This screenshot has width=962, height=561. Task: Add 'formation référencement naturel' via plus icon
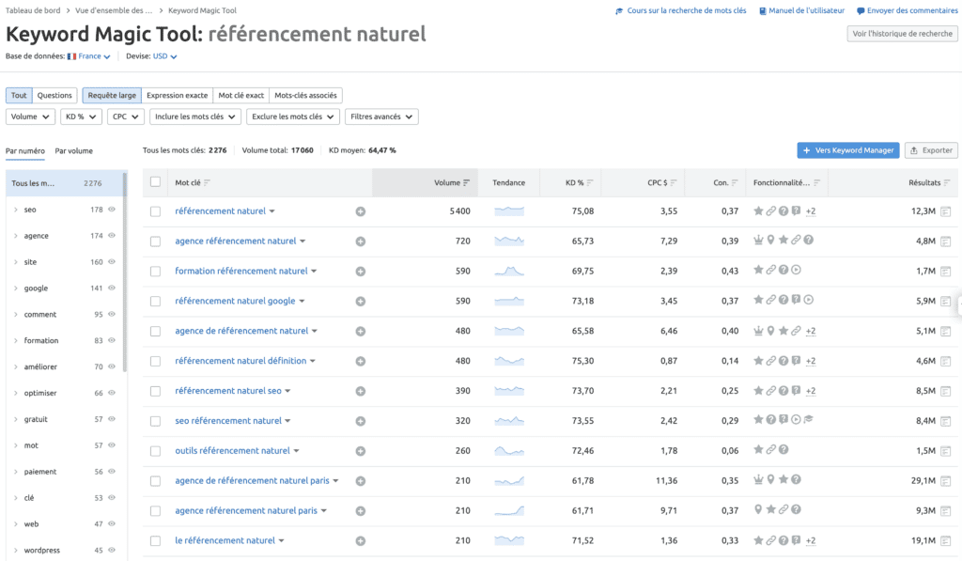coord(361,272)
